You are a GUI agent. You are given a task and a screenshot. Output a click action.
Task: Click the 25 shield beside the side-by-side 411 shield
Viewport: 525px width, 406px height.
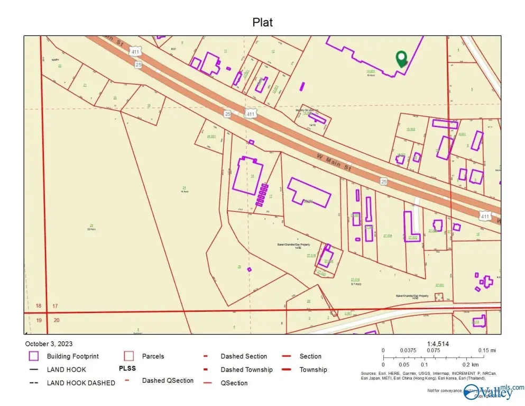point(227,113)
